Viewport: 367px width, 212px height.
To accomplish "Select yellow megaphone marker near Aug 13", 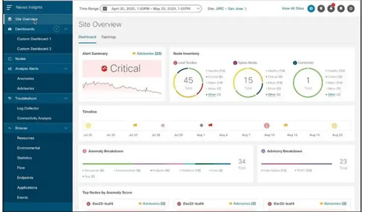I will coord(285,125).
